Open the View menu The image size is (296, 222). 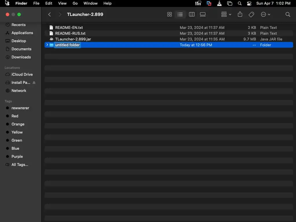point(62,3)
